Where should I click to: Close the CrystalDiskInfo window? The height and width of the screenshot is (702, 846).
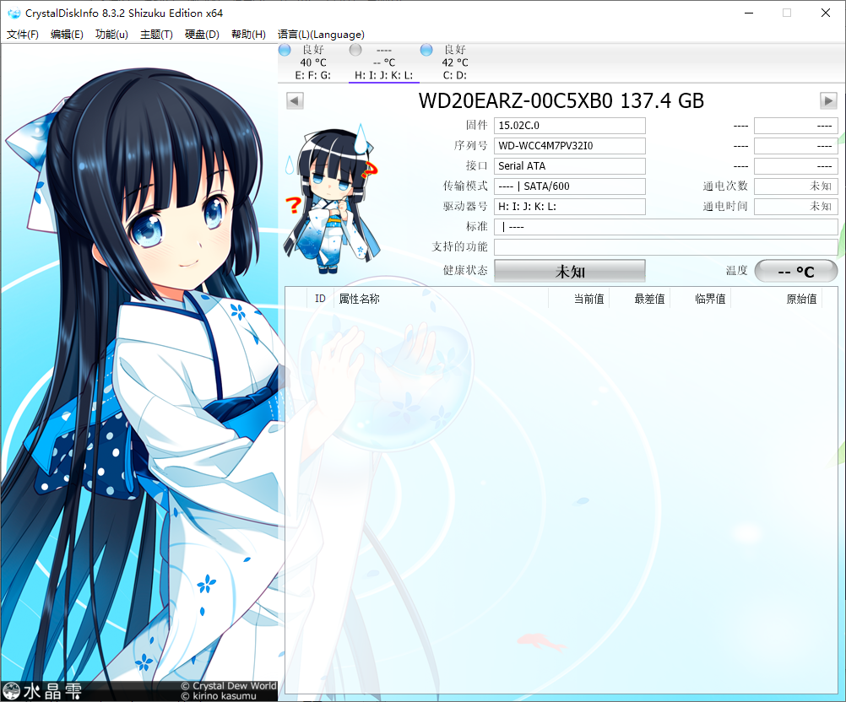pyautogui.click(x=826, y=13)
